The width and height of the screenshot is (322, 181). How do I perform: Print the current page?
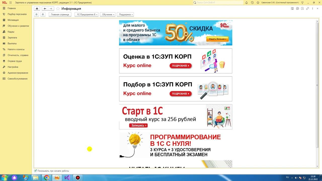(x=297, y=9)
